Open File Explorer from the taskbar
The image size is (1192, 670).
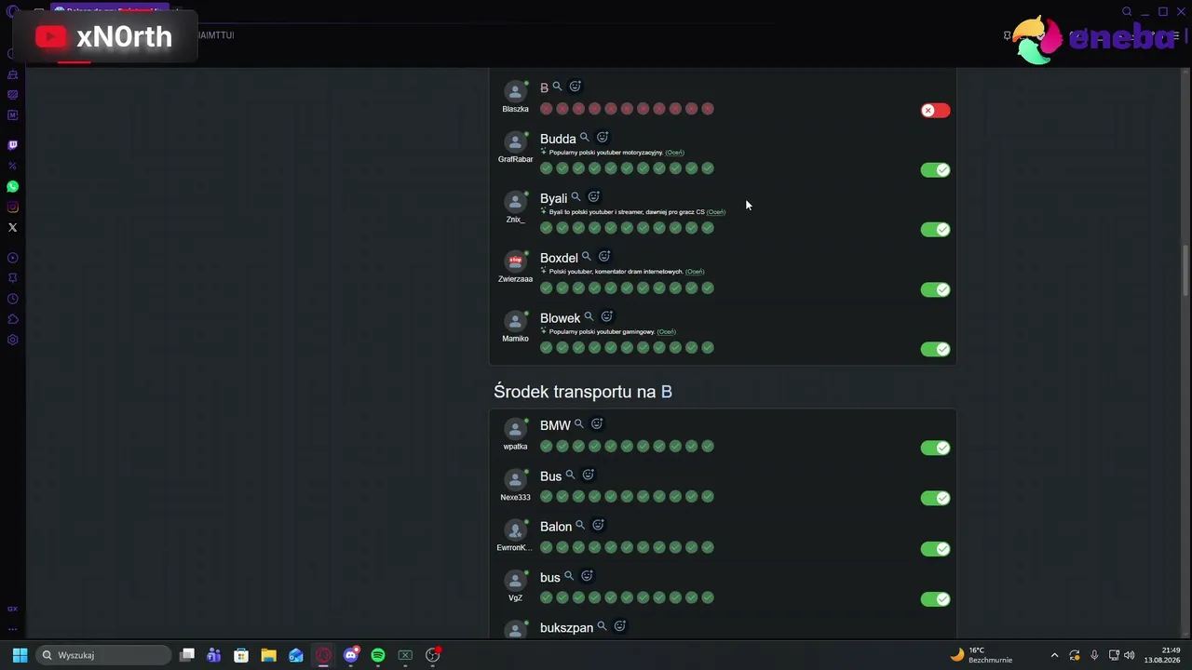268,655
